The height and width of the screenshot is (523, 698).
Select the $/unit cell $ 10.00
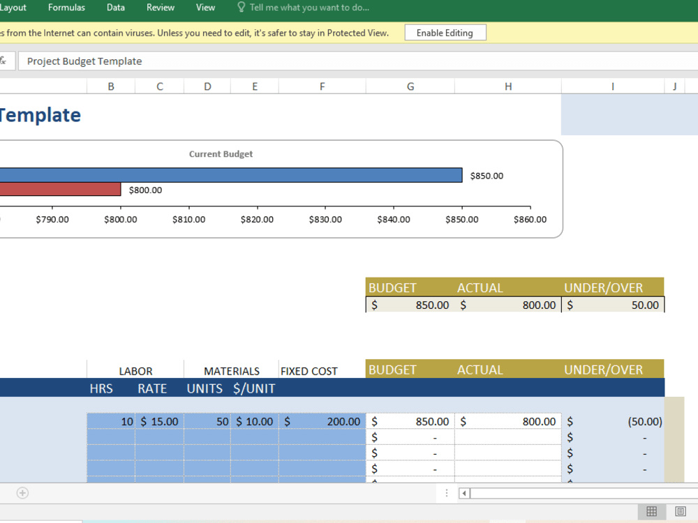point(255,421)
